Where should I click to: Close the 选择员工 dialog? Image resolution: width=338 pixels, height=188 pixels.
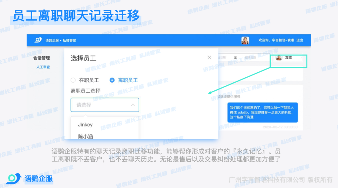tap(209, 57)
